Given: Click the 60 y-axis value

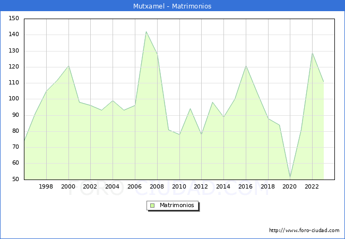Looking at the screenshot, I should [15, 163].
